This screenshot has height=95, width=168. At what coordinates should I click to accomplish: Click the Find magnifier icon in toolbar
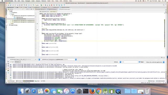24,5
